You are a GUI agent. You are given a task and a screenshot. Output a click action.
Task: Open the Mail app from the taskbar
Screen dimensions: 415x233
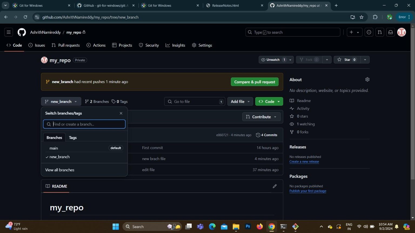224,227
